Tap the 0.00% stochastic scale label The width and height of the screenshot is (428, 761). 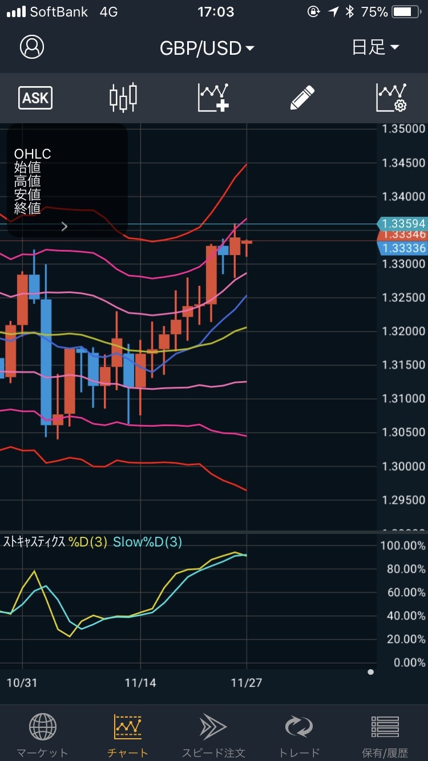[409, 662]
